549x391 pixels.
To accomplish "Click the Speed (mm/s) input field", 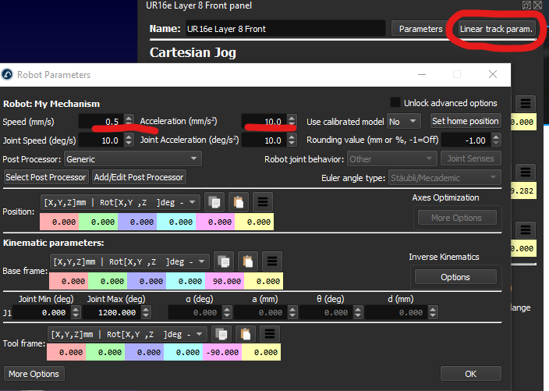I will tap(100, 122).
